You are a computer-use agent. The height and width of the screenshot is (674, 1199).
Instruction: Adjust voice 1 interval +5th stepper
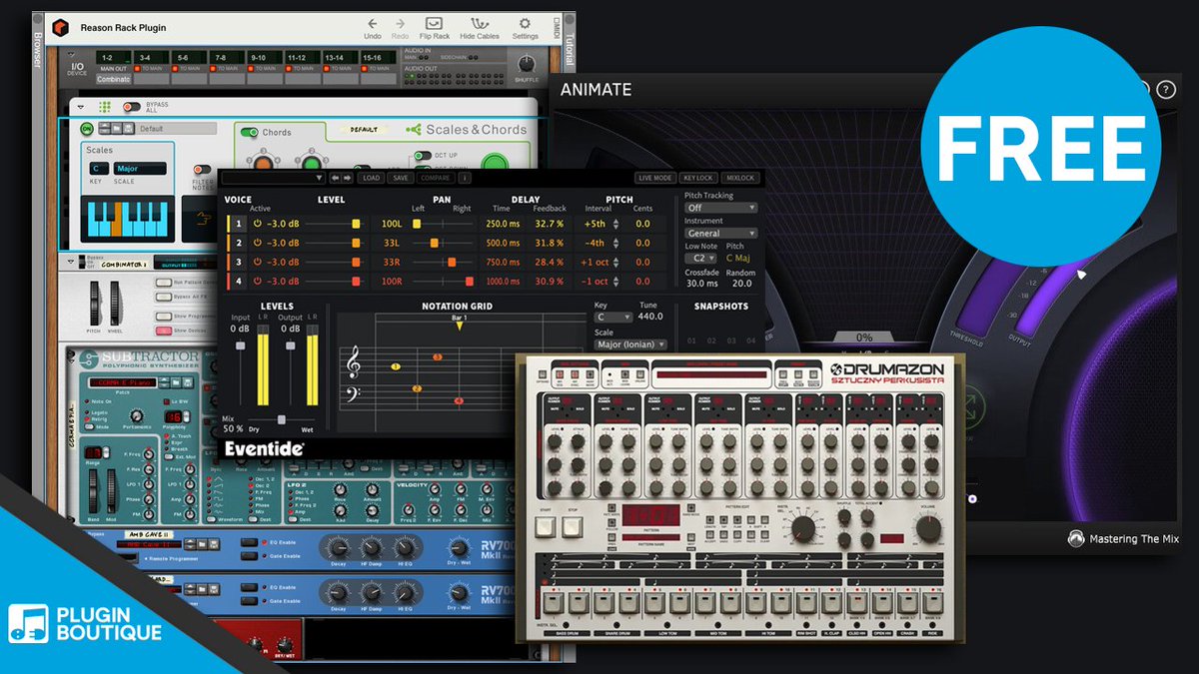point(616,225)
